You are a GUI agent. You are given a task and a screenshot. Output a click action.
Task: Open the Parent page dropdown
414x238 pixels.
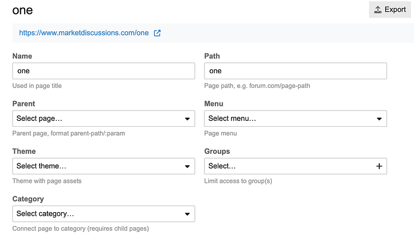coord(103,118)
